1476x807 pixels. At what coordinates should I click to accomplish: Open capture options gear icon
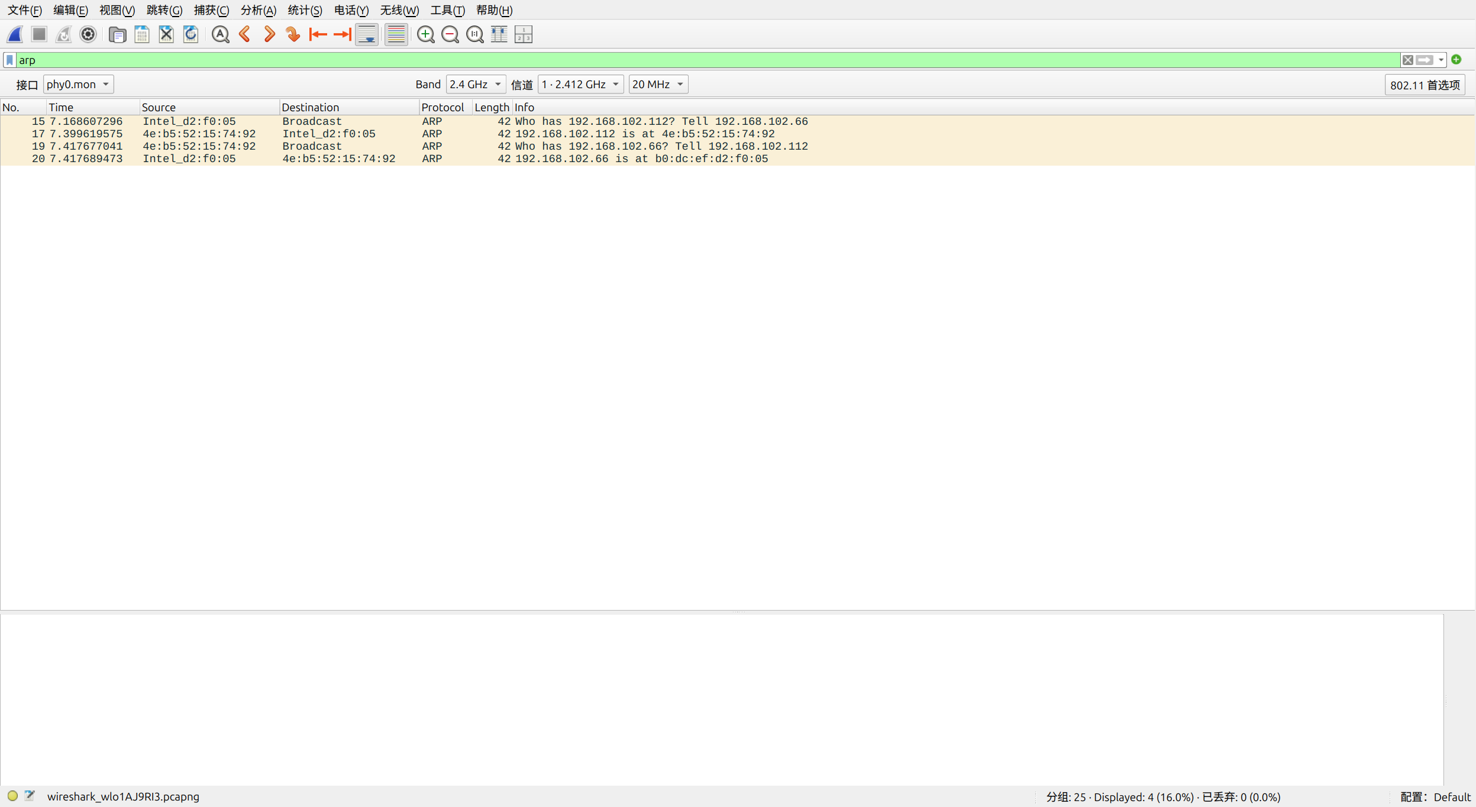[x=88, y=34]
